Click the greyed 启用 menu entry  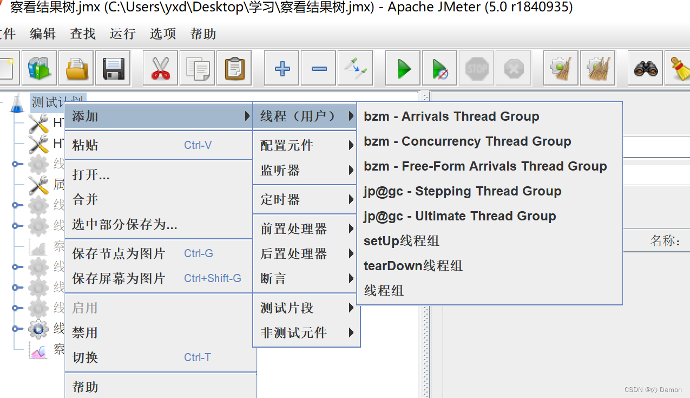(159, 308)
